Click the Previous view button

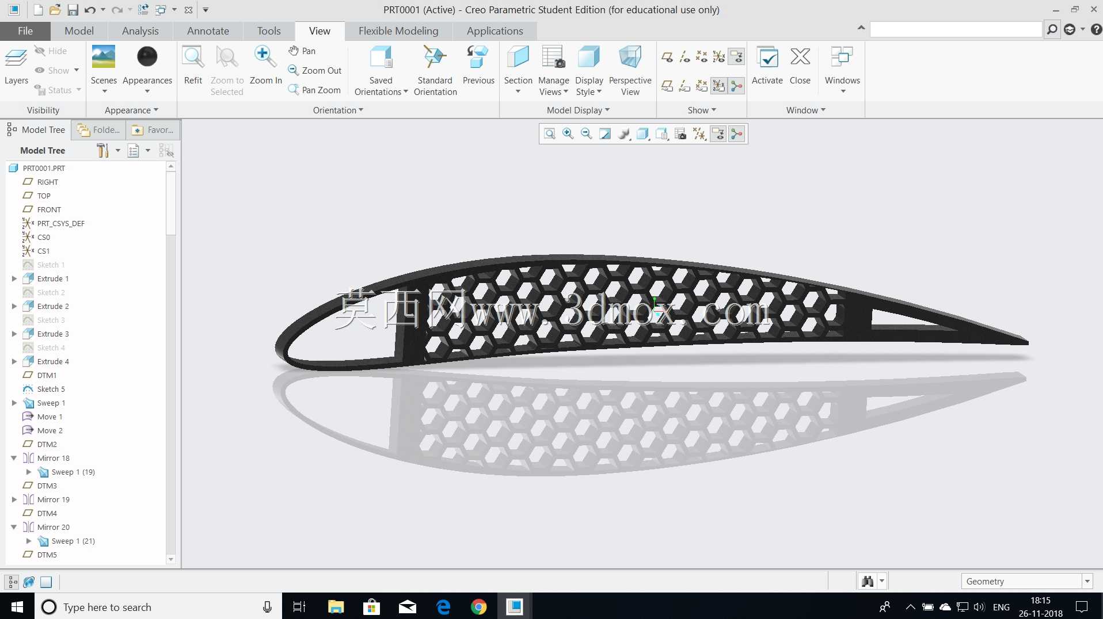coord(478,65)
